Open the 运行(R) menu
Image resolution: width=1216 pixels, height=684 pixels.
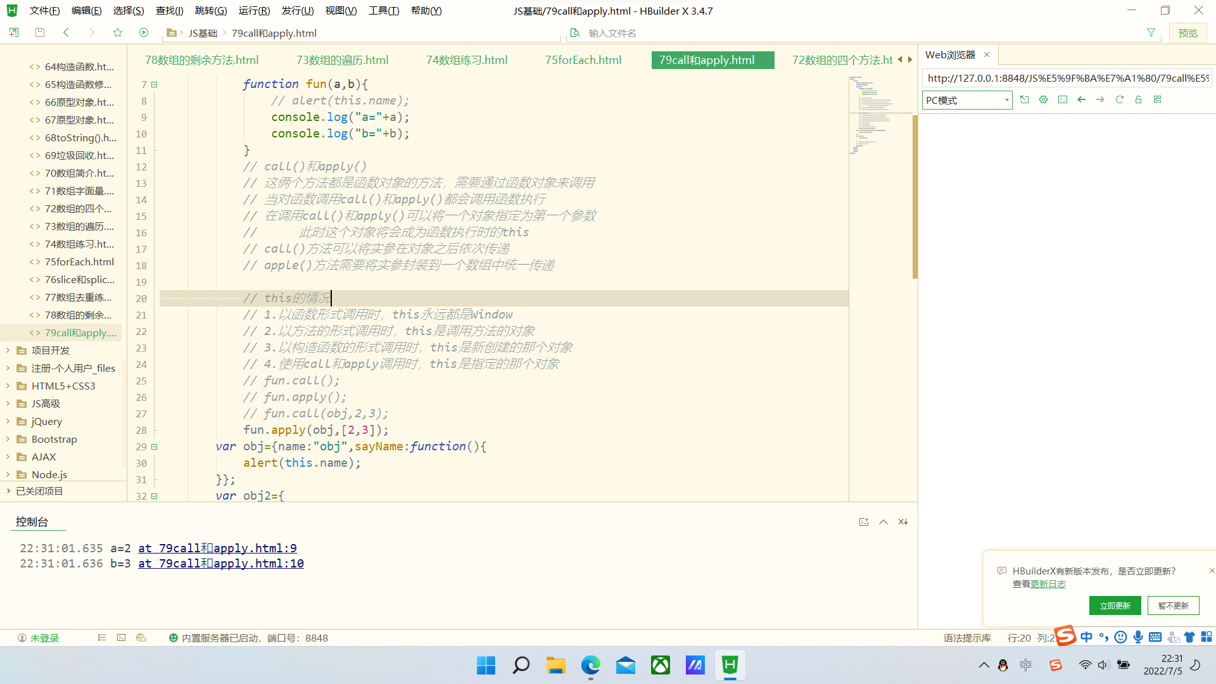click(x=254, y=10)
